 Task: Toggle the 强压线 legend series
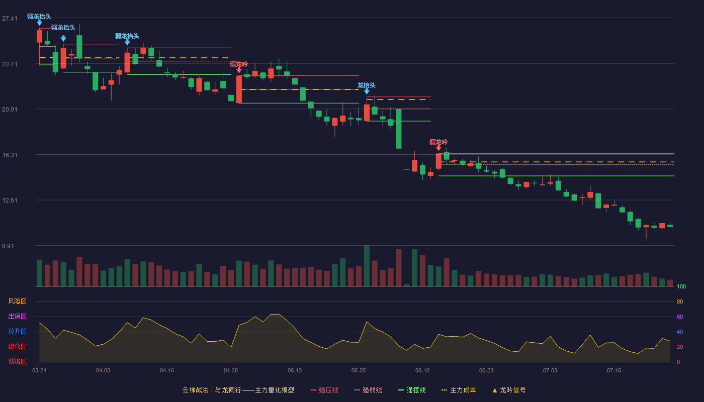[x=324, y=390]
